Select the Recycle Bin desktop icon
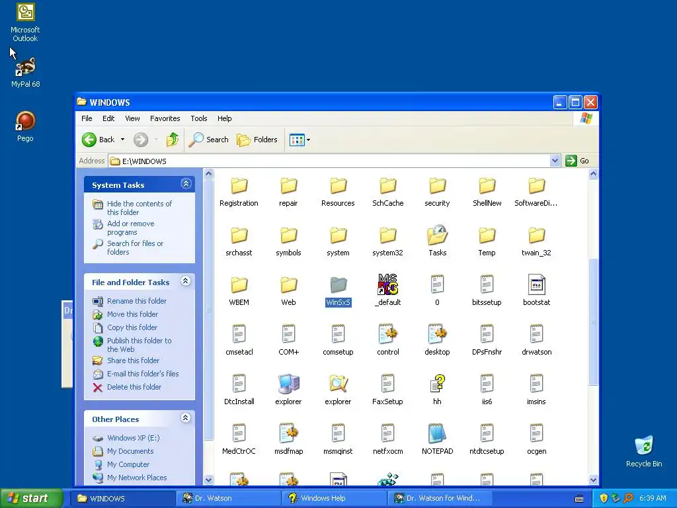The image size is (677, 508). tap(644, 451)
